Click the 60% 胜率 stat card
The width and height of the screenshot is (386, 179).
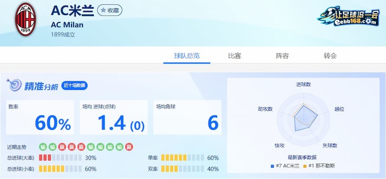40,118
